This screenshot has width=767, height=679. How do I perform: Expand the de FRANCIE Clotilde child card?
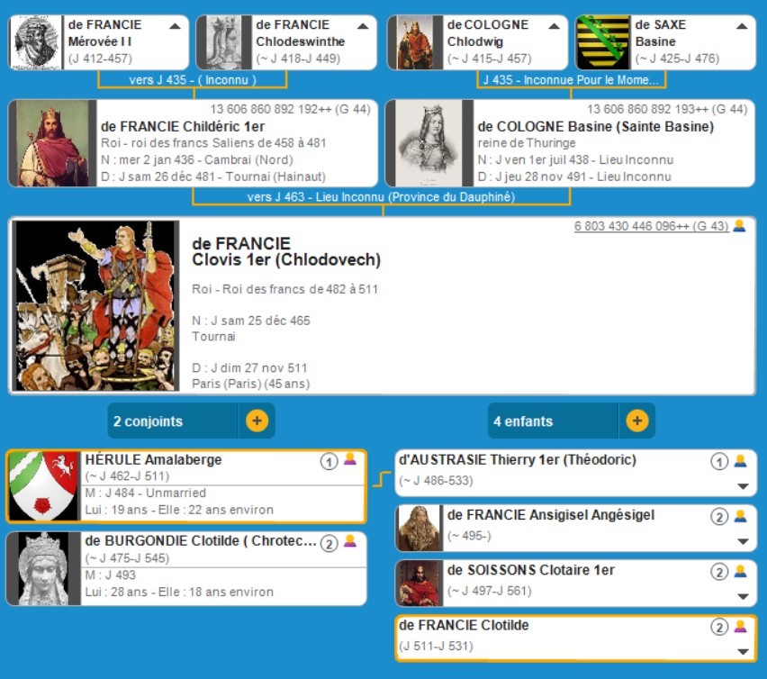pyautogui.click(x=743, y=651)
